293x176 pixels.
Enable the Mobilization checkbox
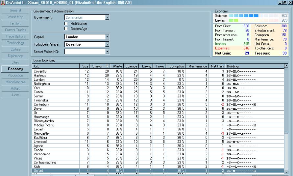(x=66, y=24)
